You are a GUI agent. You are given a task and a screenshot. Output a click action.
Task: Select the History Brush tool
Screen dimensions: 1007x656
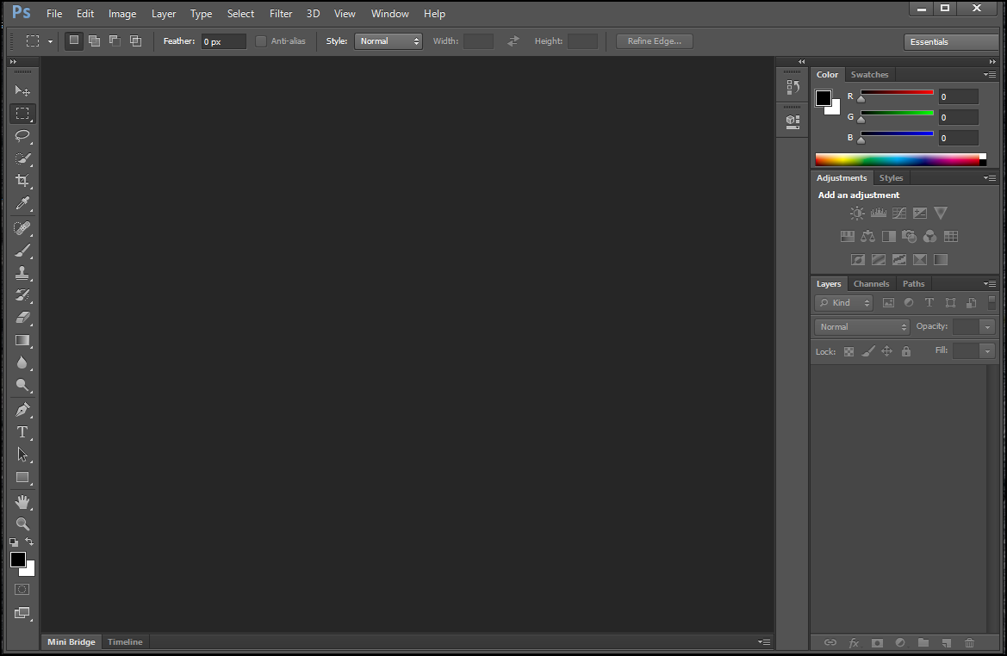(22, 295)
